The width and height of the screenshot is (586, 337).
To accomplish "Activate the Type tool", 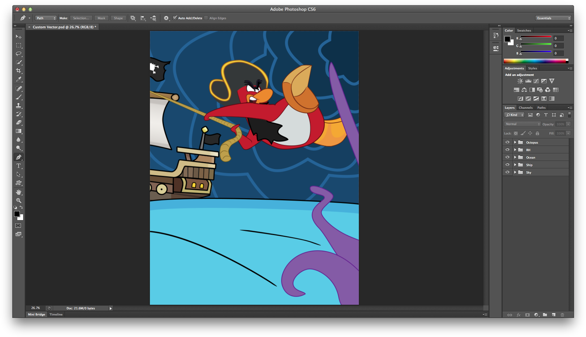I will pos(19,166).
